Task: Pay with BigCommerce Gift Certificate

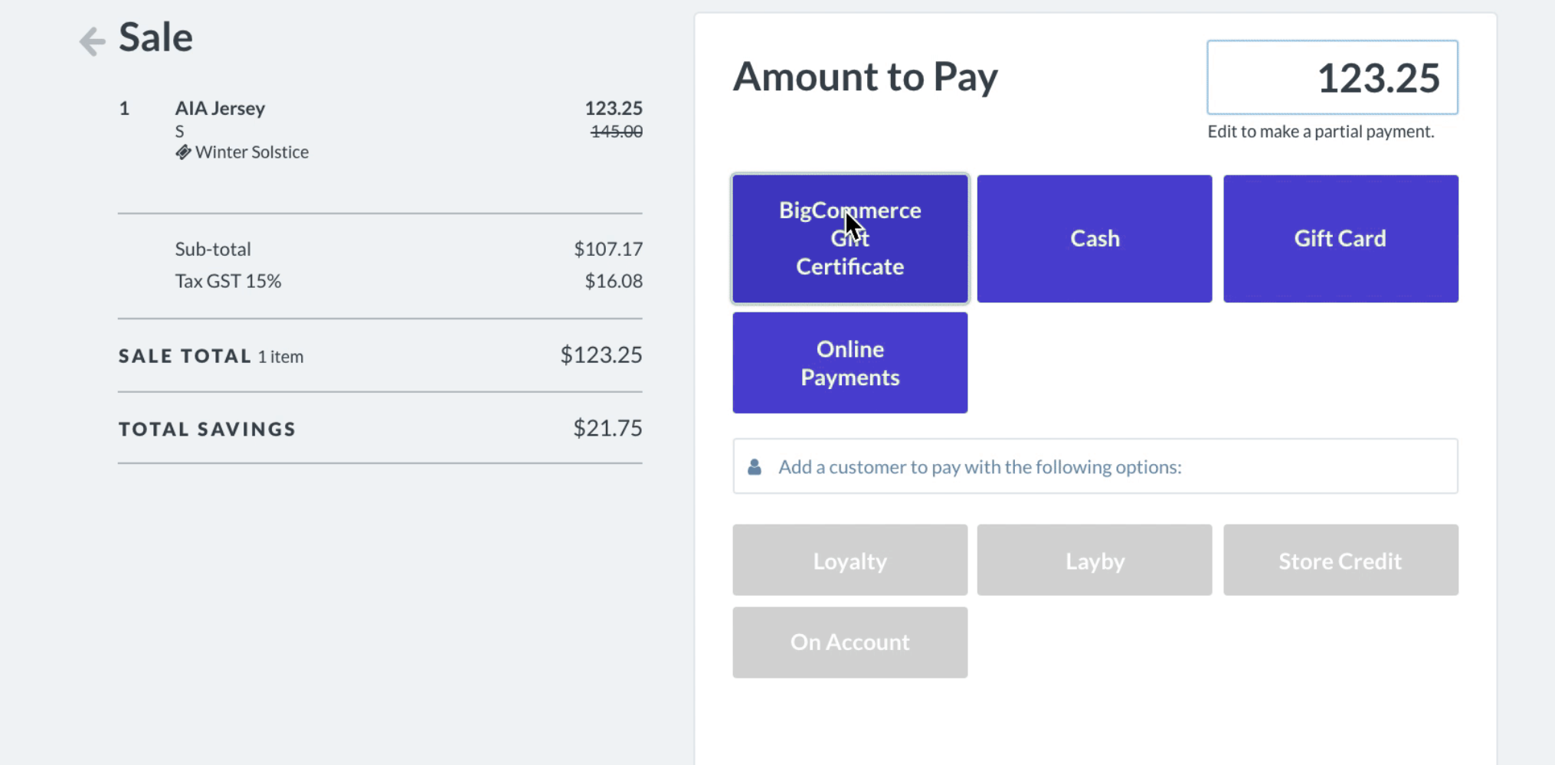Action: pos(850,239)
